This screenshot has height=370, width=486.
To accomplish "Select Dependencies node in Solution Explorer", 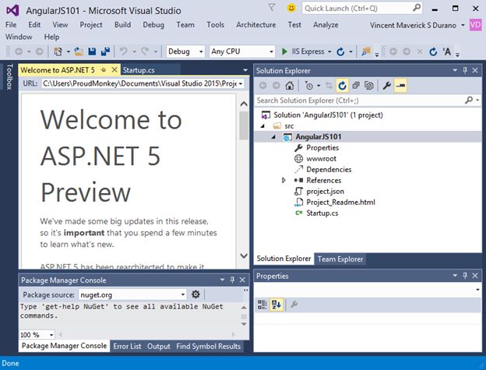I will (329, 170).
